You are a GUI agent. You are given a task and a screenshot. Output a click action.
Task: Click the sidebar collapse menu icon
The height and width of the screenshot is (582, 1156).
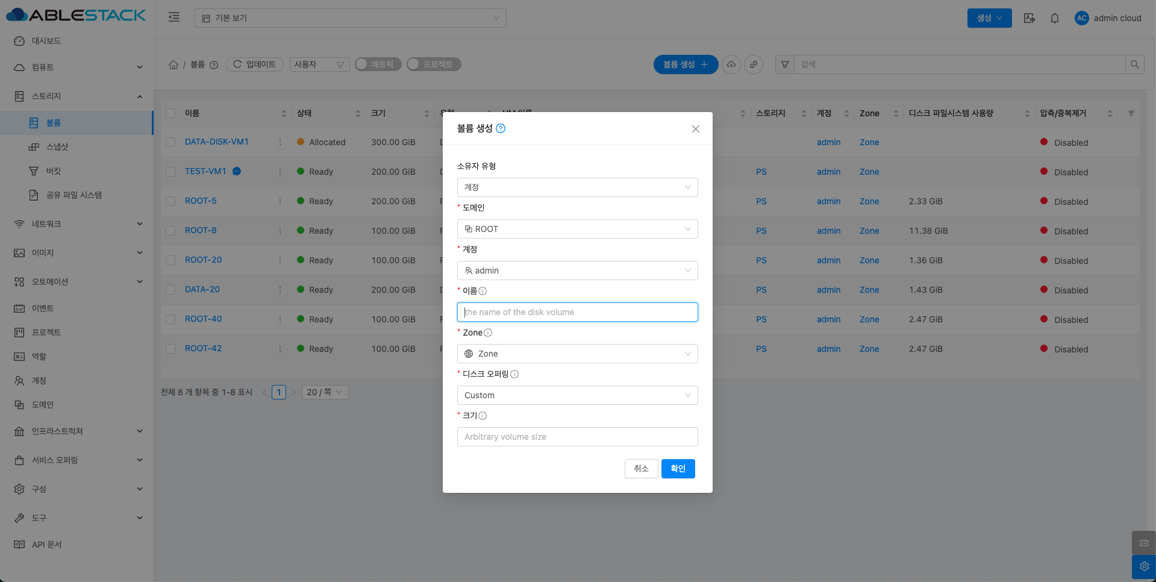point(174,17)
